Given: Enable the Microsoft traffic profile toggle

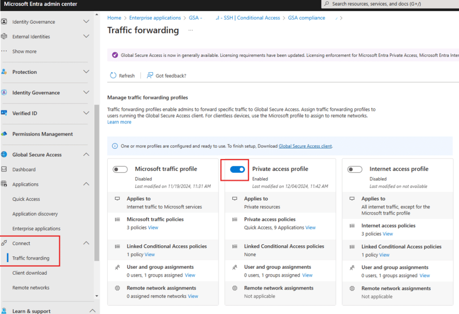Looking at the screenshot, I should coord(121,169).
